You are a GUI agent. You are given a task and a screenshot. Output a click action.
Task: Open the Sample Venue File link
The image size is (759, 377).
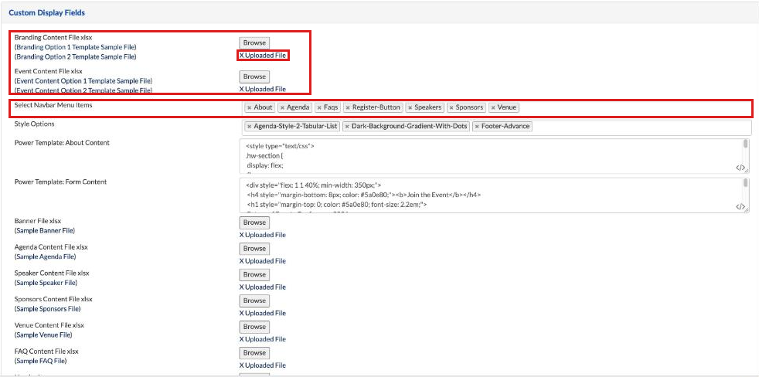tap(43, 335)
